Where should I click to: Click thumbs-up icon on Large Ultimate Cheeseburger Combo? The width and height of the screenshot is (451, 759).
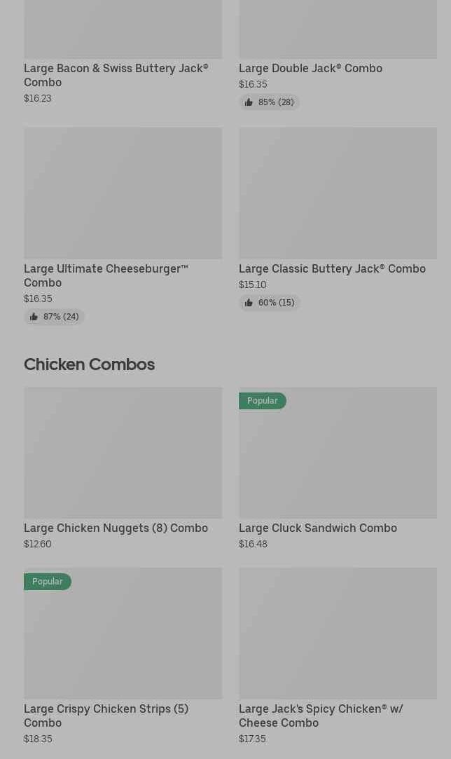coord(34,317)
